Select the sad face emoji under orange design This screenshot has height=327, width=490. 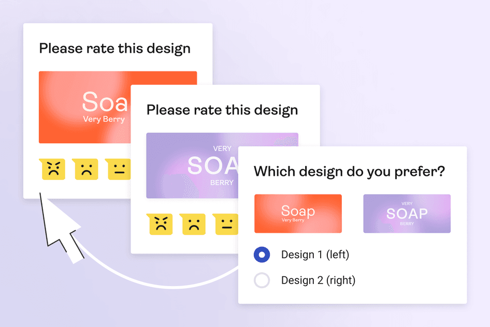point(85,169)
